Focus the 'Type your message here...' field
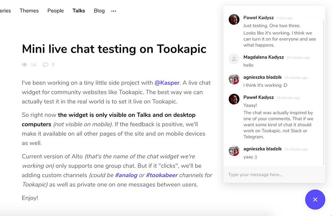Image resolution: width=332 pixels, height=216 pixels. point(274,175)
